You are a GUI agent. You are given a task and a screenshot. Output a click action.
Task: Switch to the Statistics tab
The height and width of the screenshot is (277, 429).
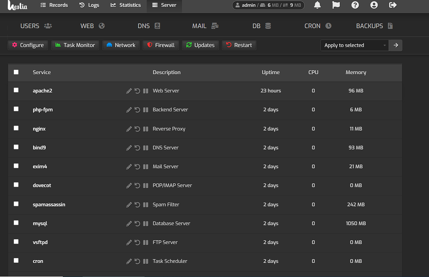click(x=126, y=5)
